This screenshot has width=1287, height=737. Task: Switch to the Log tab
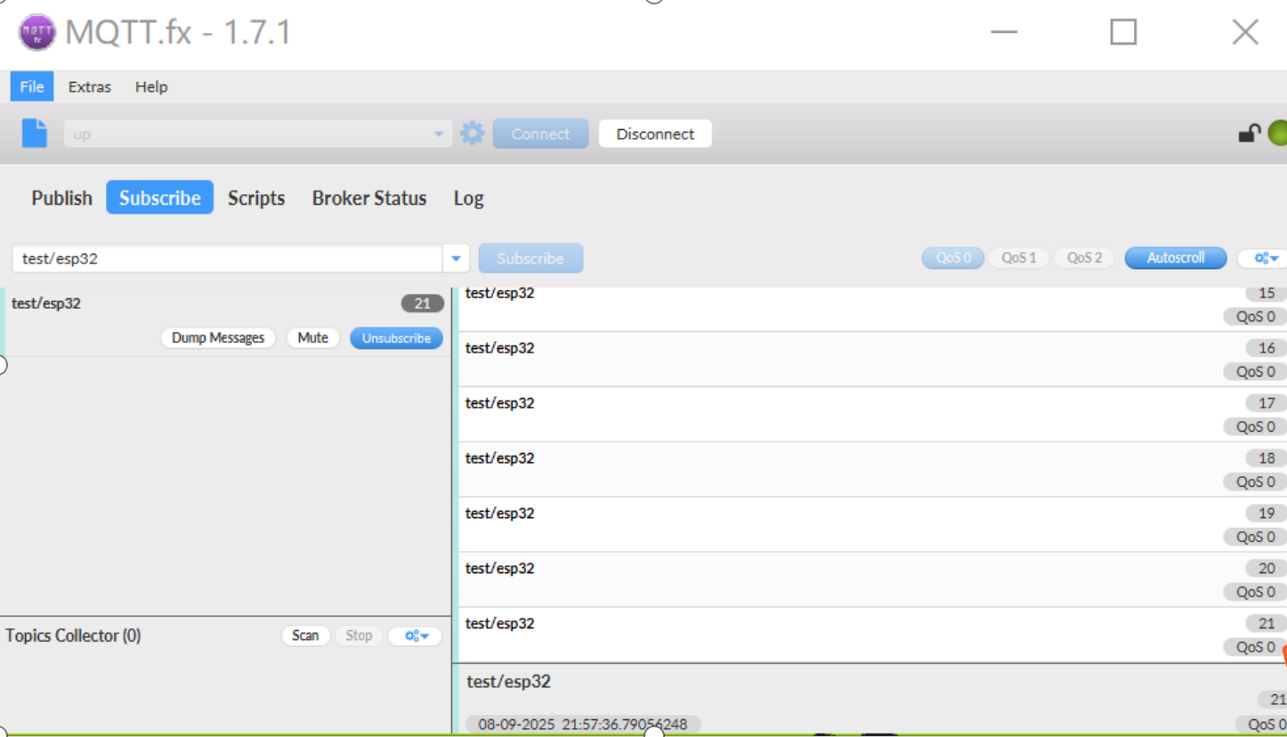click(x=468, y=198)
